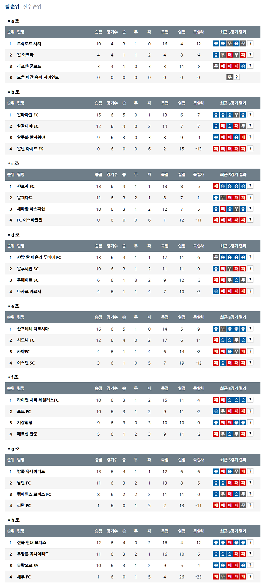This screenshot has height=585, width=266.
Task: Open the question mark icon for 샤르자 FC
Action: click(x=250, y=186)
